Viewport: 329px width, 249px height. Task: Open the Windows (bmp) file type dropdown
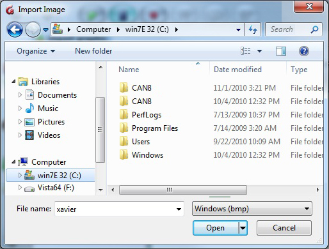click(252, 209)
